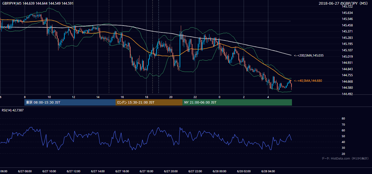Click hour tick 18 on chart axis
Viewport: 372px width, 174px height.
coord(146,97)
